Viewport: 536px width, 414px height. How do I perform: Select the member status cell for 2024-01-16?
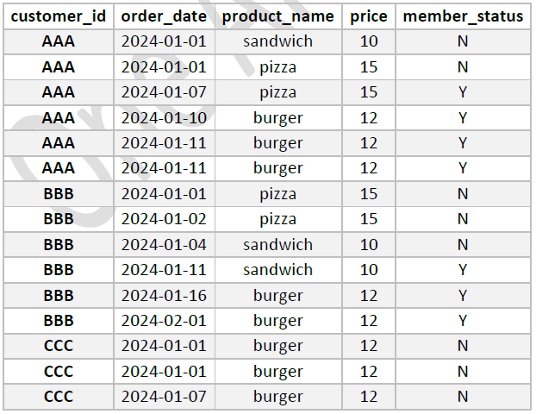click(463, 295)
